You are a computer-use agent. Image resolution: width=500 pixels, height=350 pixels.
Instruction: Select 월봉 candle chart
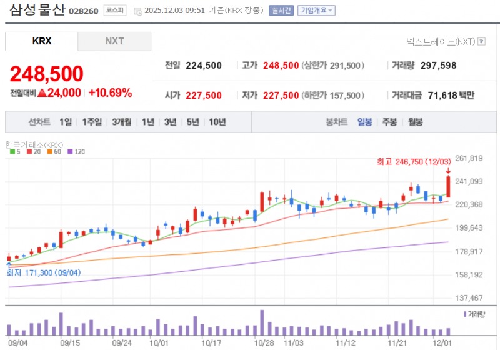point(416,122)
